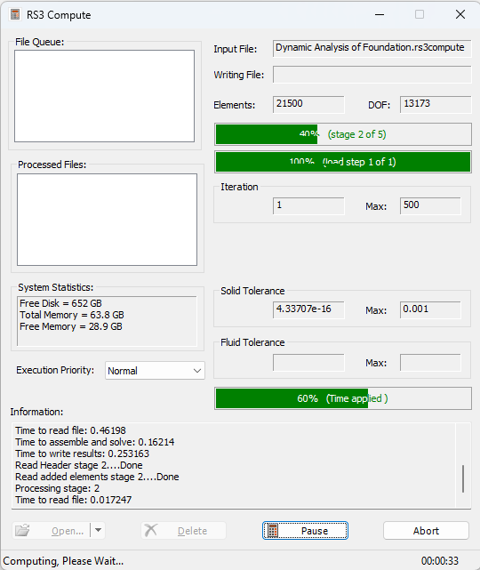Click the Open... button
Screen dimensions: 480x570
pos(51,531)
